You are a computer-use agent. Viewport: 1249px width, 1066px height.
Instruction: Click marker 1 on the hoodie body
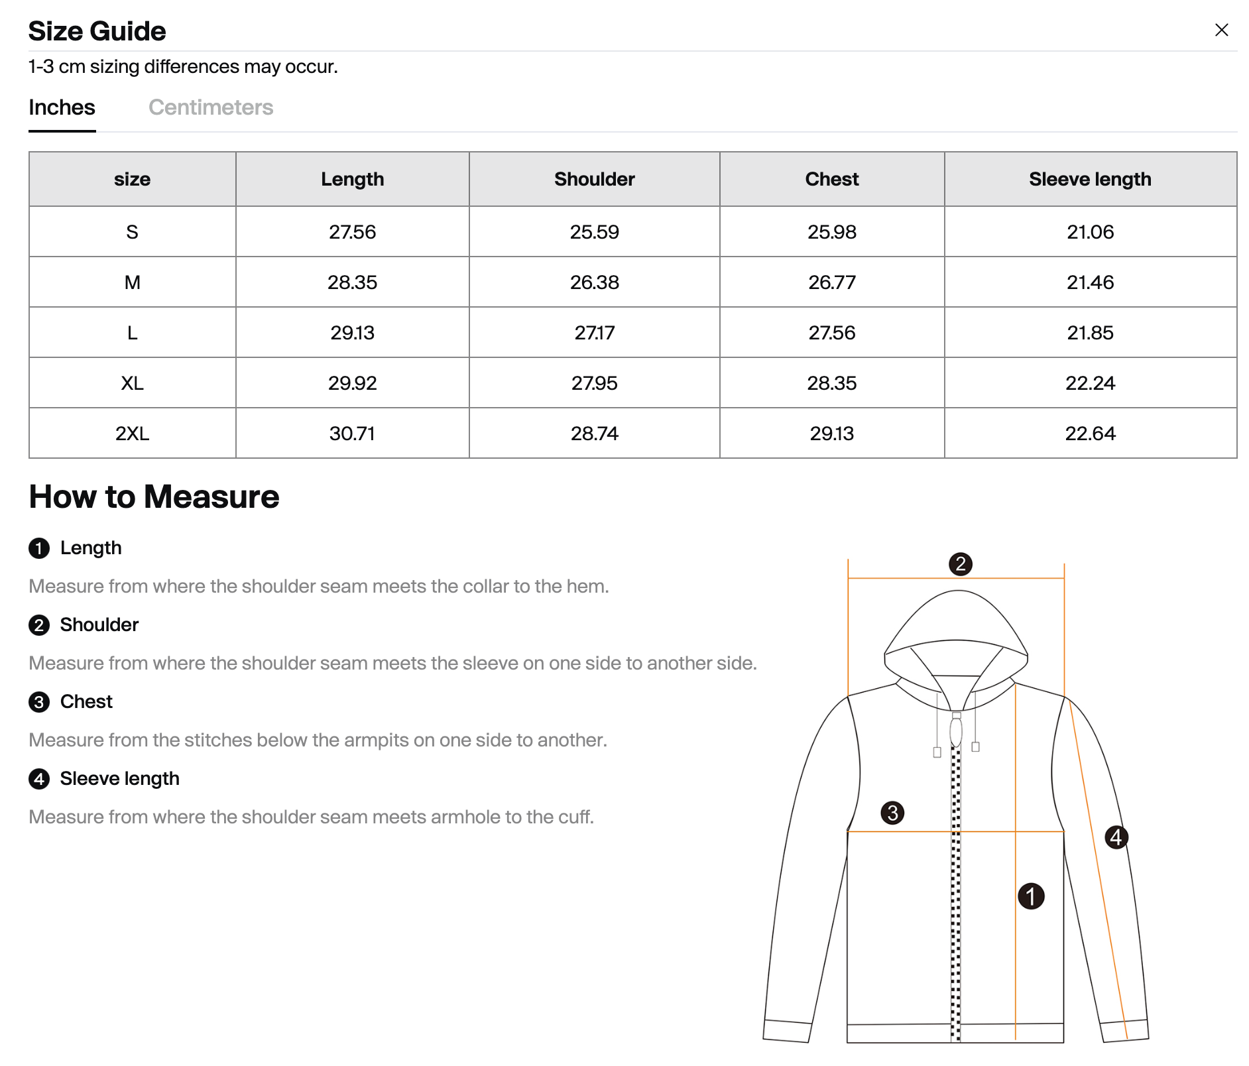point(1031,896)
